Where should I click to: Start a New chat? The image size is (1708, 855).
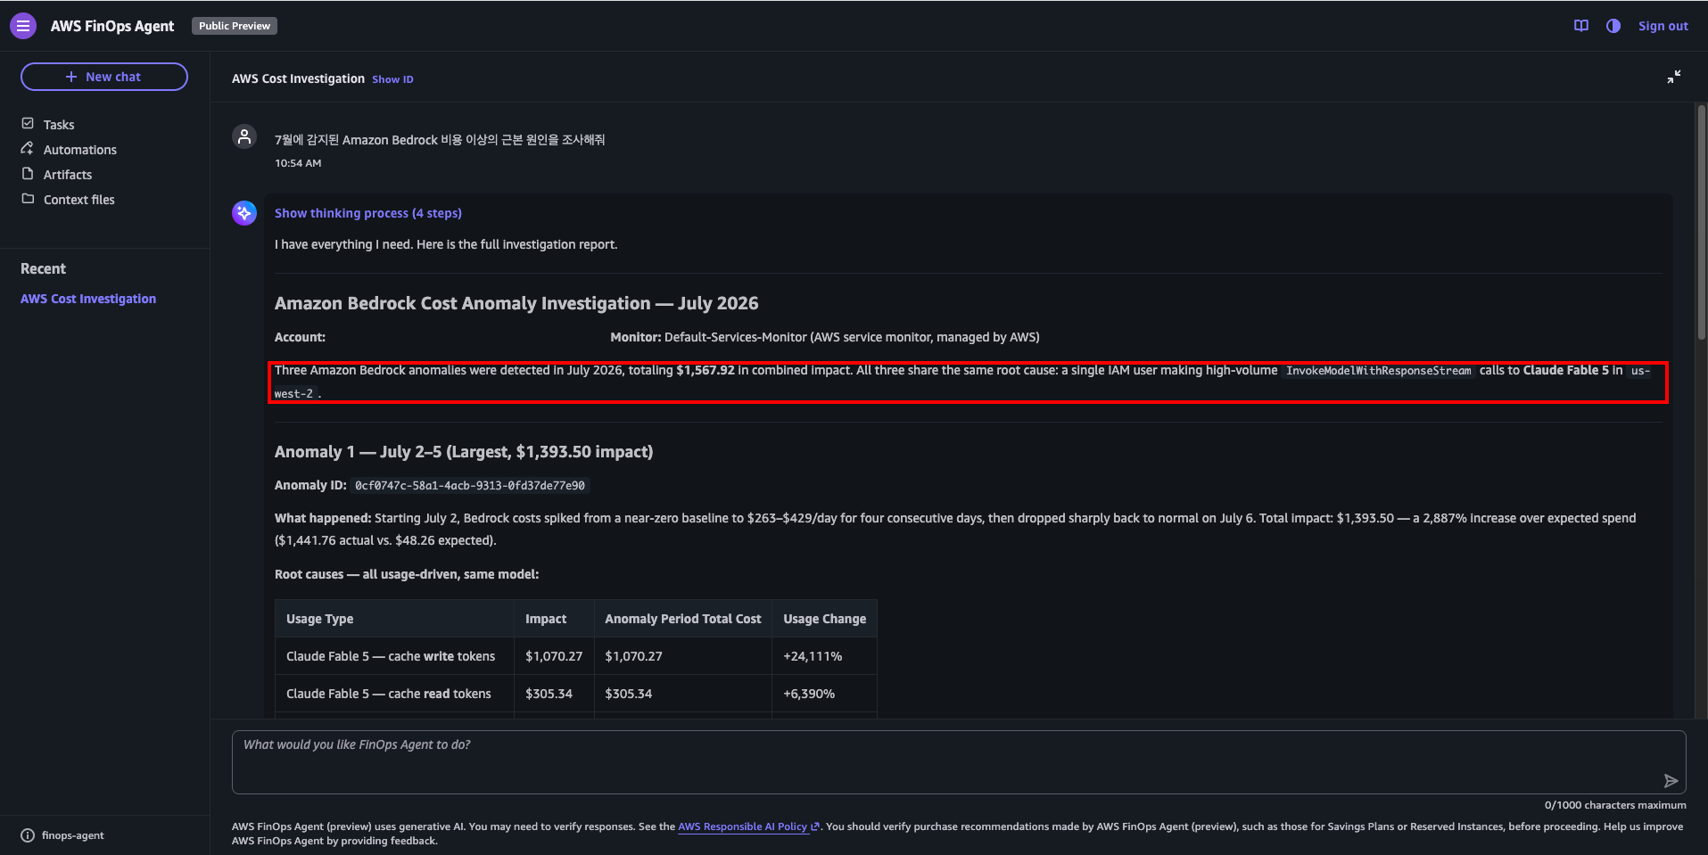pyautogui.click(x=104, y=77)
